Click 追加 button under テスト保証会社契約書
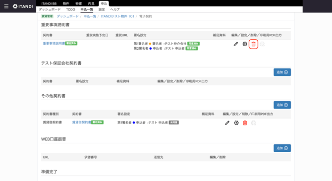This screenshot has height=181, width=332. coord(282,72)
